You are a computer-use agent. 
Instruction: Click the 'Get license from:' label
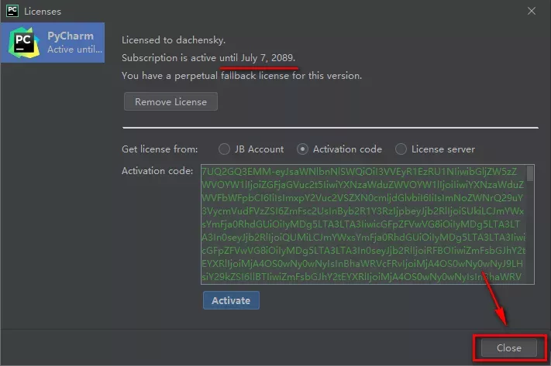160,149
